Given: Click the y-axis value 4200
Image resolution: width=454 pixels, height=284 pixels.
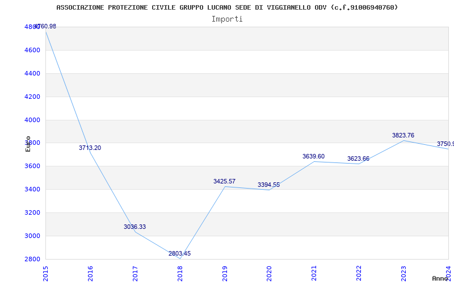Looking at the screenshot, I should click(x=32, y=97).
